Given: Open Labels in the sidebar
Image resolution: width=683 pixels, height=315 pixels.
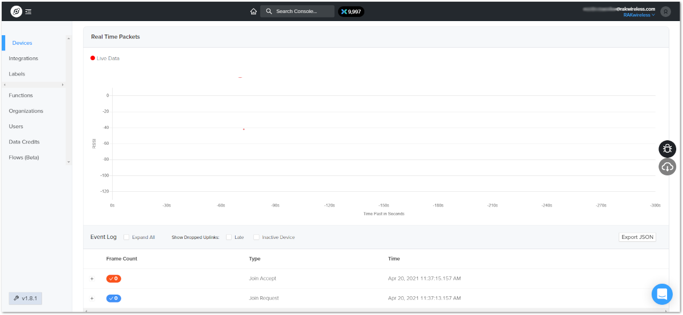Looking at the screenshot, I should click(17, 74).
